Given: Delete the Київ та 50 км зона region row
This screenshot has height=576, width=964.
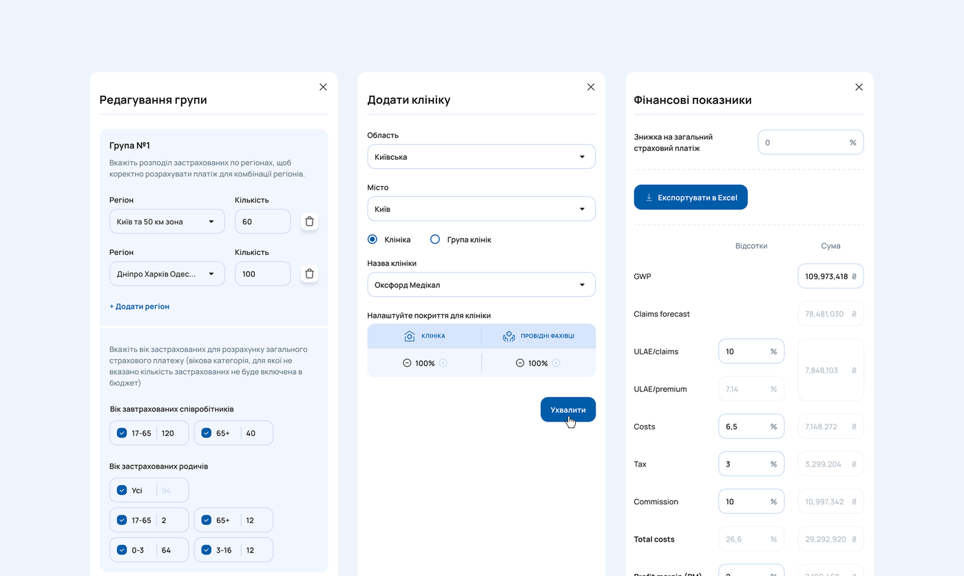Looking at the screenshot, I should click(309, 222).
